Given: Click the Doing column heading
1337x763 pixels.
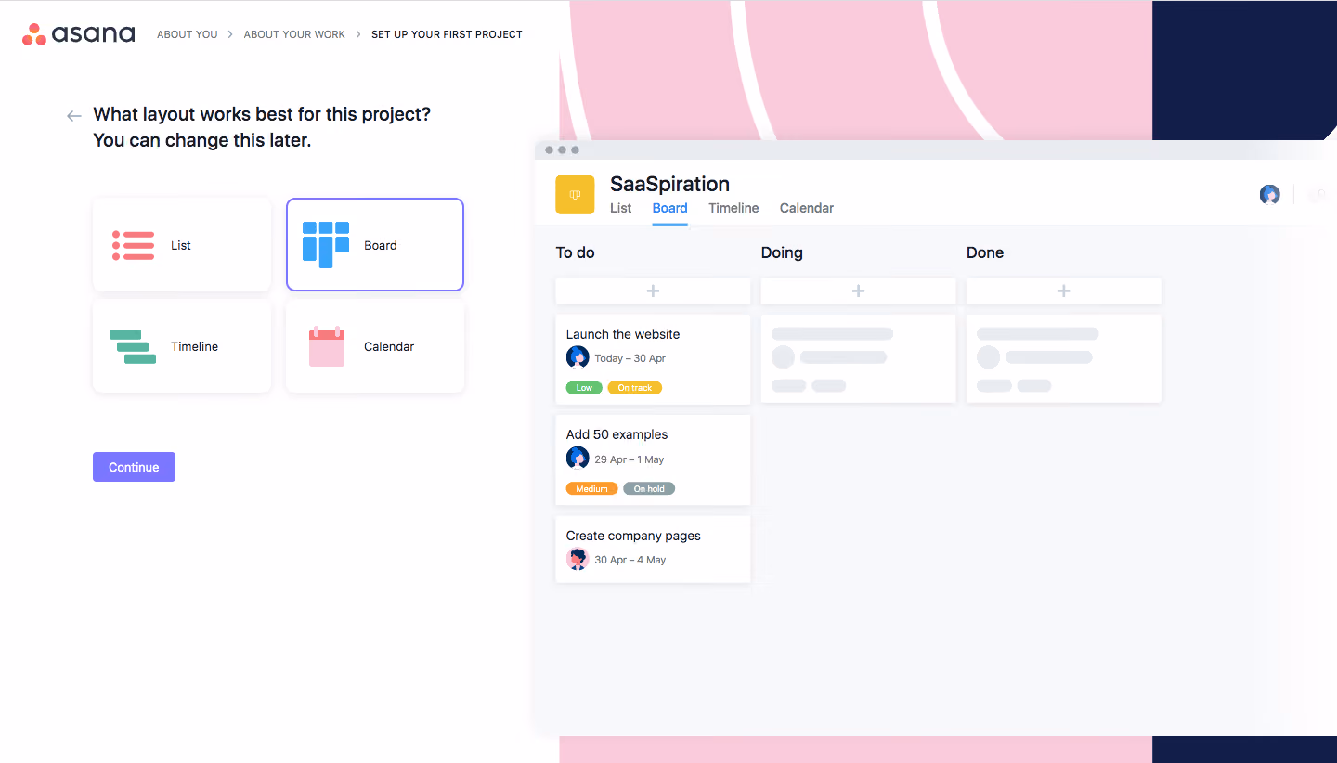Looking at the screenshot, I should (x=782, y=252).
